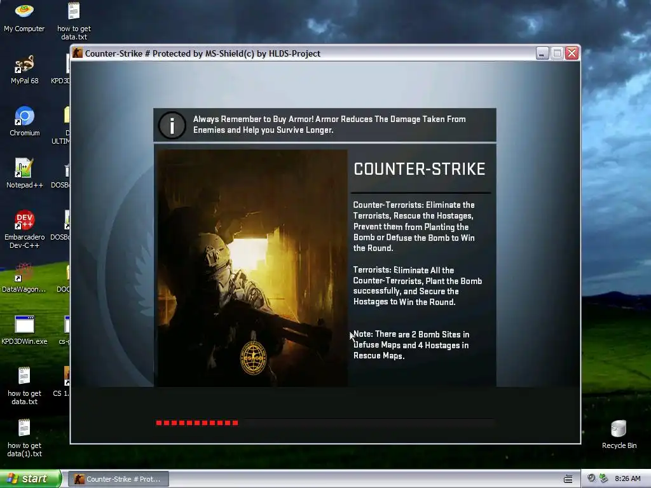Launch MyPal 68 browser shortcut
This screenshot has width=651, height=488.
(x=24, y=70)
